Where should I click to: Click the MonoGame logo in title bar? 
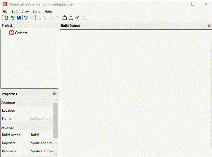5,4
